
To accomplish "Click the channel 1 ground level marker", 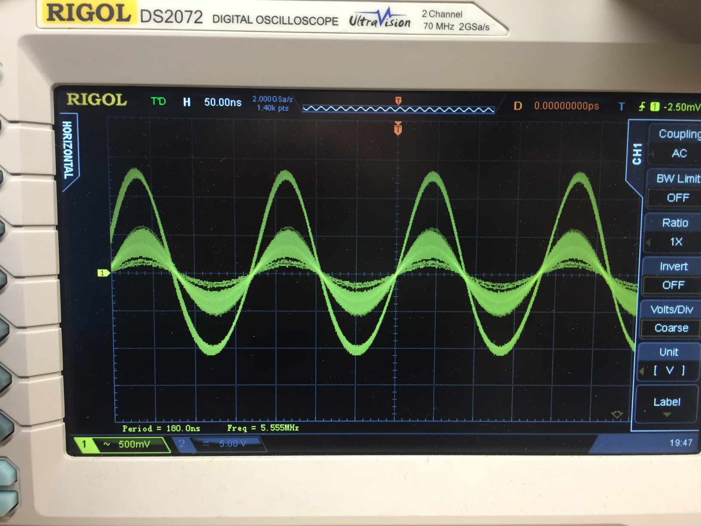I will (x=103, y=273).
